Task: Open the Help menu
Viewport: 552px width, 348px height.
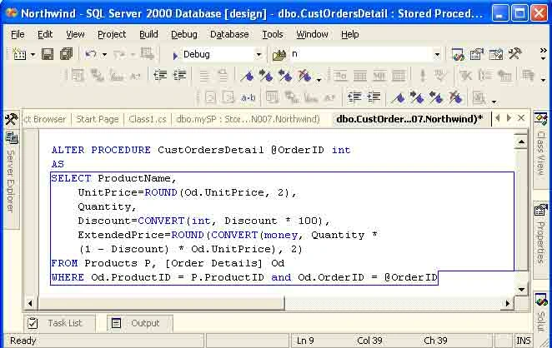Action: pyautogui.click(x=350, y=34)
